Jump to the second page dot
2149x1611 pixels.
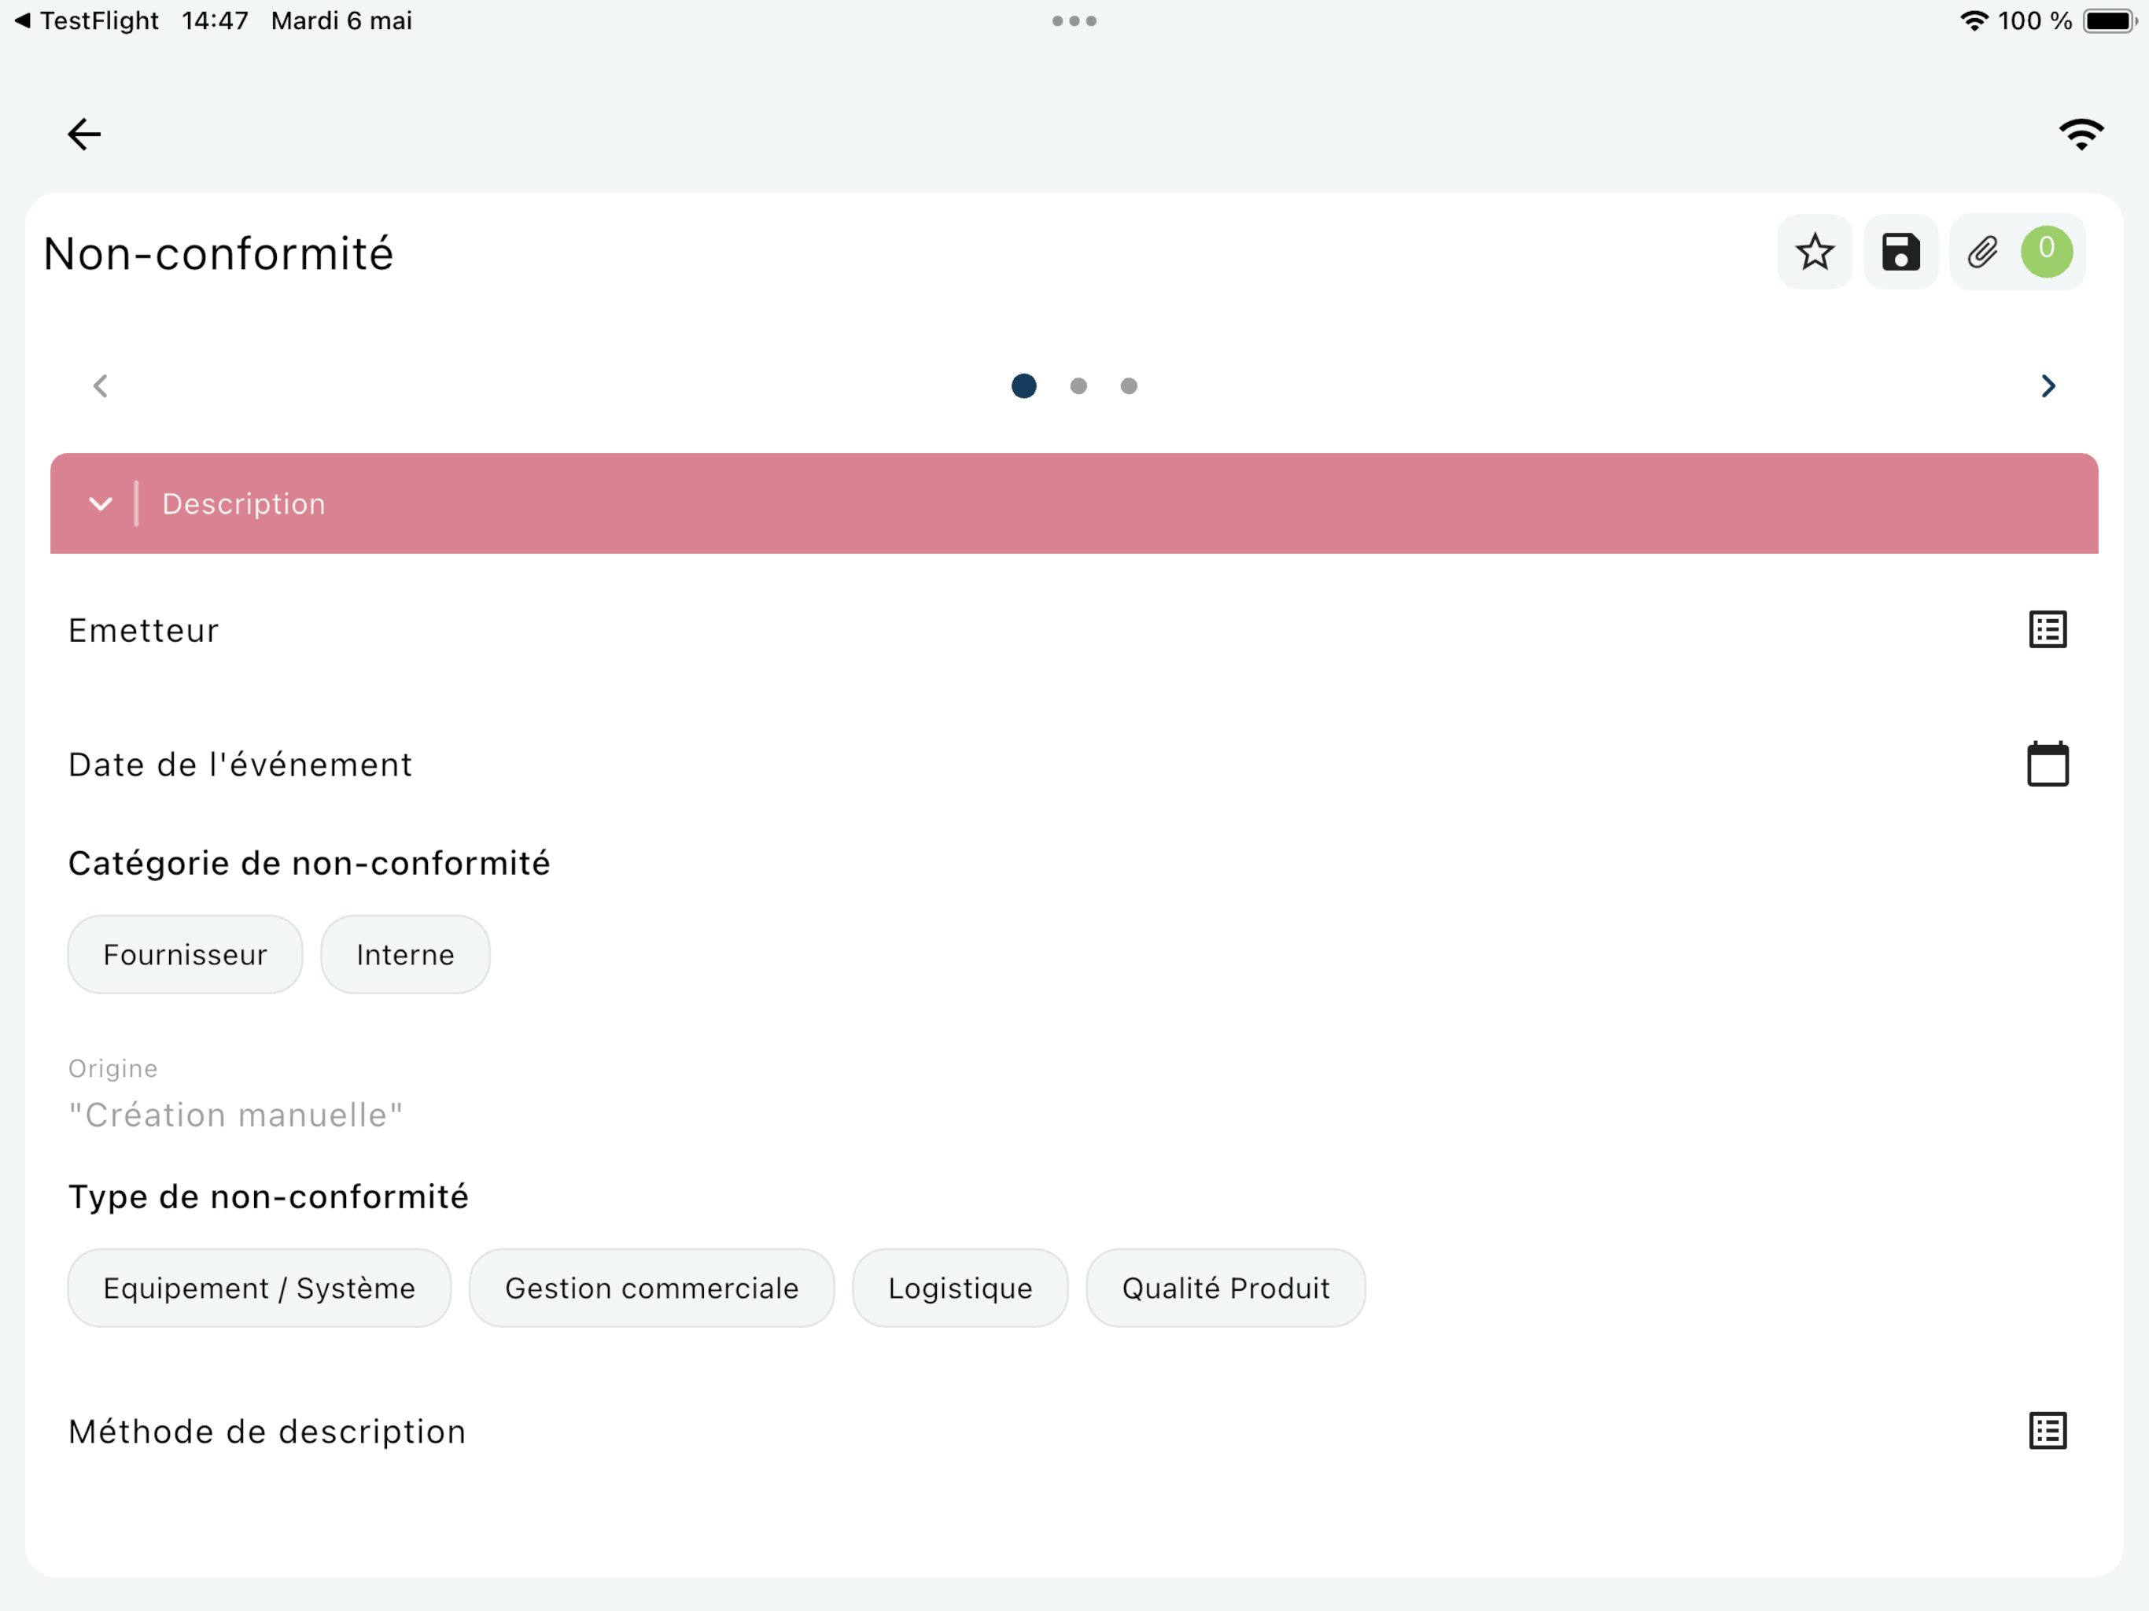point(1078,385)
